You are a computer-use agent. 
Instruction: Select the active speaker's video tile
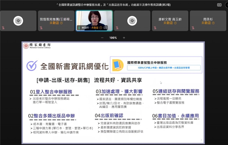pyautogui.click(x=94, y=19)
